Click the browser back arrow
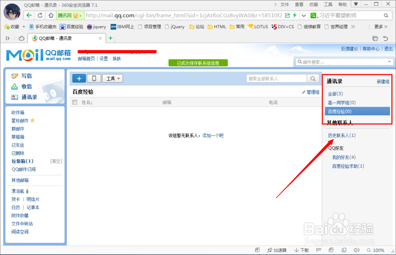The image size is (396, 255). pyautogui.click(x=29, y=15)
